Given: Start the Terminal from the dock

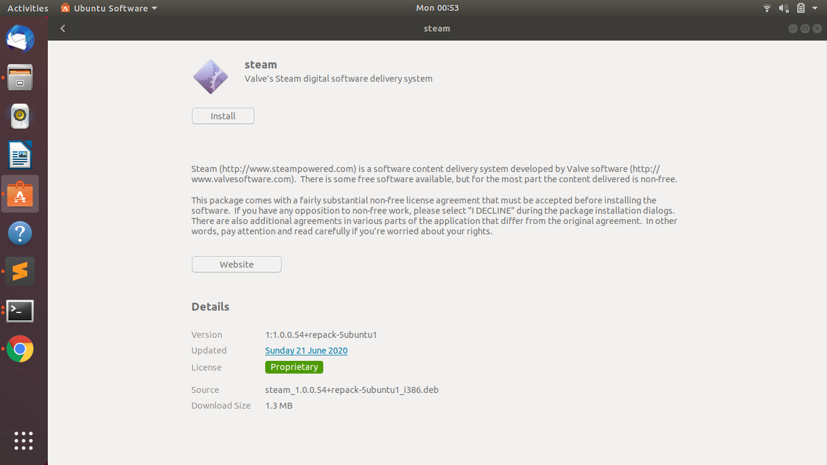Looking at the screenshot, I should click(20, 310).
